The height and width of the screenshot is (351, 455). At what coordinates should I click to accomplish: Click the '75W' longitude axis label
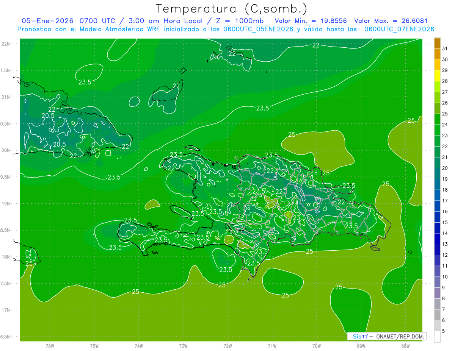click(94, 346)
